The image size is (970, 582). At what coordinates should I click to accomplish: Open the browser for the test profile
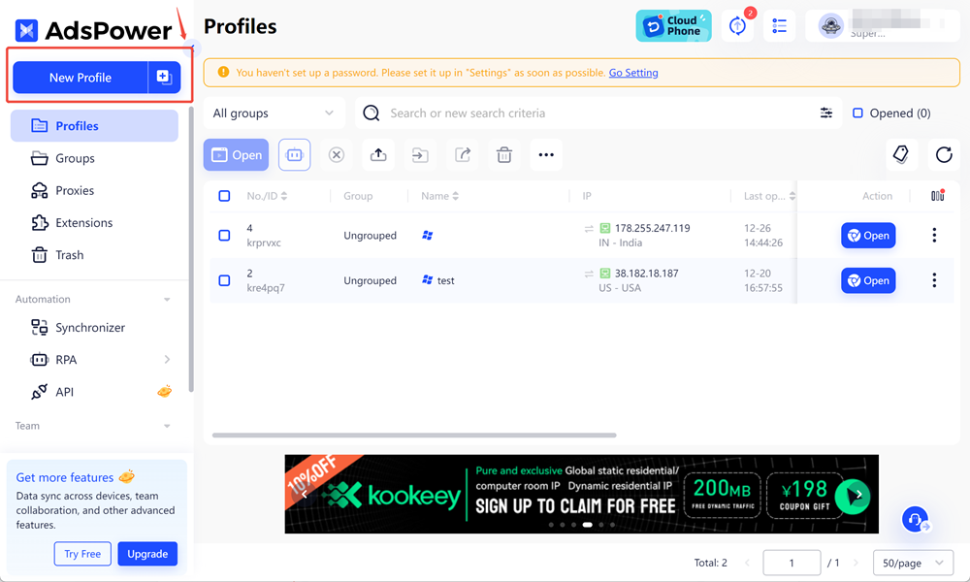tap(868, 280)
